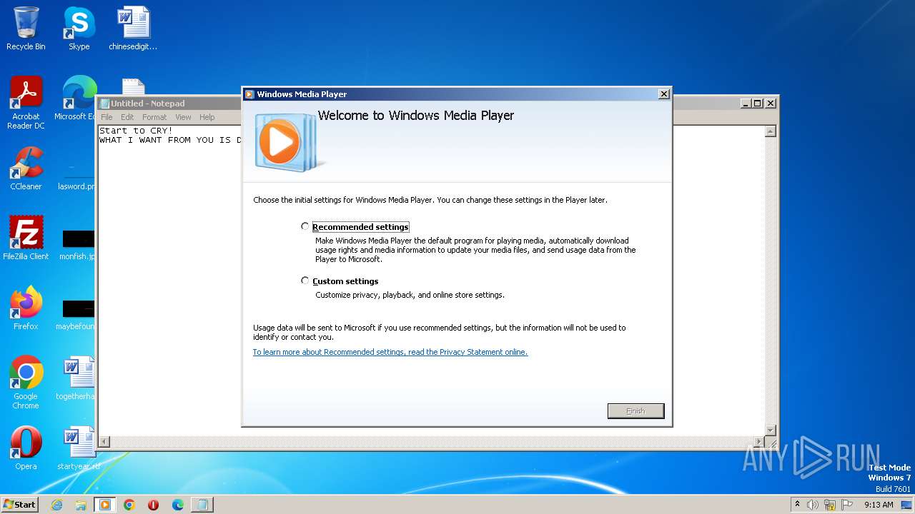
Task: Click the Windows Media Player orange play logo
Action: 280,141
